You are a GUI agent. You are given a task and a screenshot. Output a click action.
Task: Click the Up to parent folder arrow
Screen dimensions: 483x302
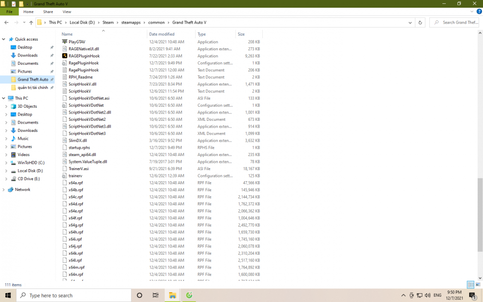tap(31, 23)
